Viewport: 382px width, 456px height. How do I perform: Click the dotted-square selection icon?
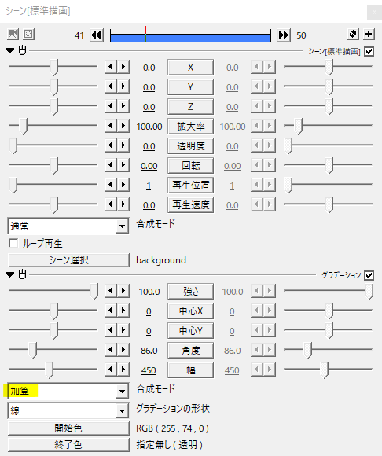pos(29,35)
